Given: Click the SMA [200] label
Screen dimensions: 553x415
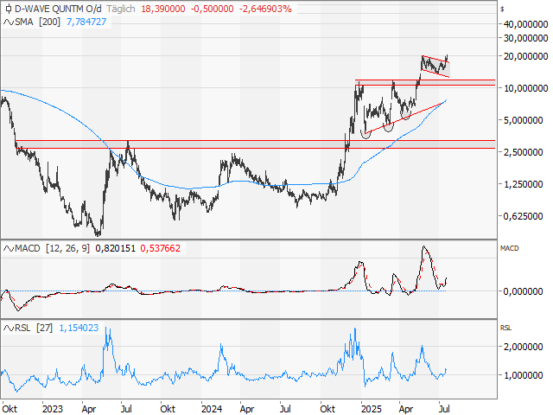Looking at the screenshot, I should tap(37, 22).
